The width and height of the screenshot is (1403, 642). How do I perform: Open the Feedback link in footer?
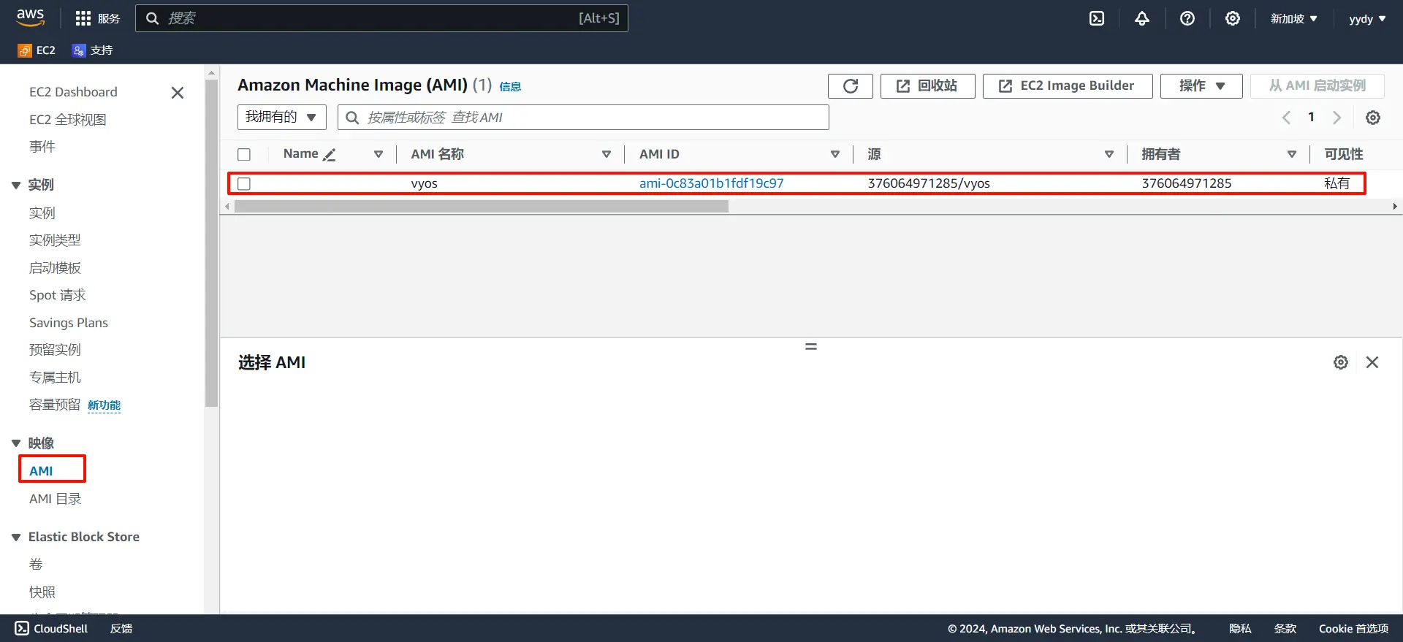121,628
